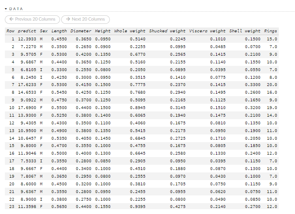295x214 pixels.
Task: Click Viscera weight value 0.2140
Action: click(218, 207)
